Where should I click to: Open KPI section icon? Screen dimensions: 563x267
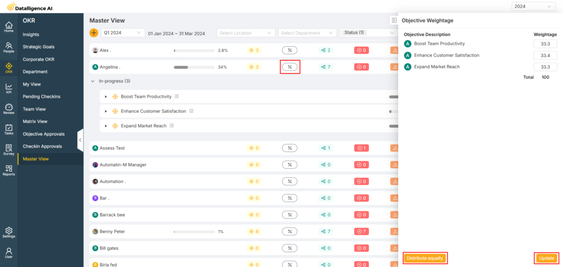click(9, 88)
